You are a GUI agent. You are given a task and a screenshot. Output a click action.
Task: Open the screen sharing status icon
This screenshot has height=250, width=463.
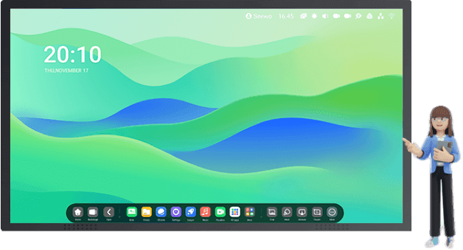(303, 16)
